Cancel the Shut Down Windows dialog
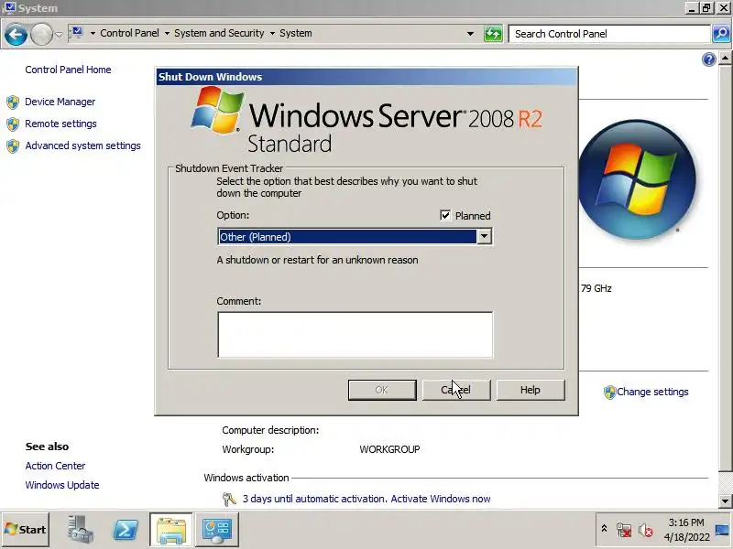This screenshot has width=733, height=549. (456, 390)
